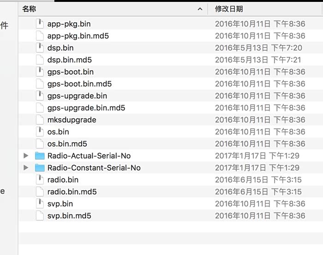The height and width of the screenshot is (255, 323).
Task: Click the dsp.bin.md5 file name
Action: tap(70, 60)
